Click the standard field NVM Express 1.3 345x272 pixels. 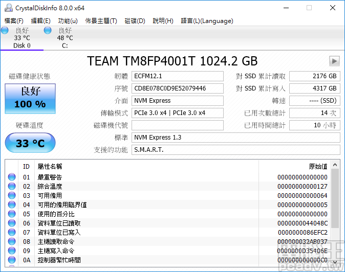click(x=236, y=138)
